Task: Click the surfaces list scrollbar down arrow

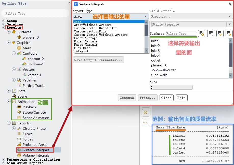Action: [x=230, y=76]
